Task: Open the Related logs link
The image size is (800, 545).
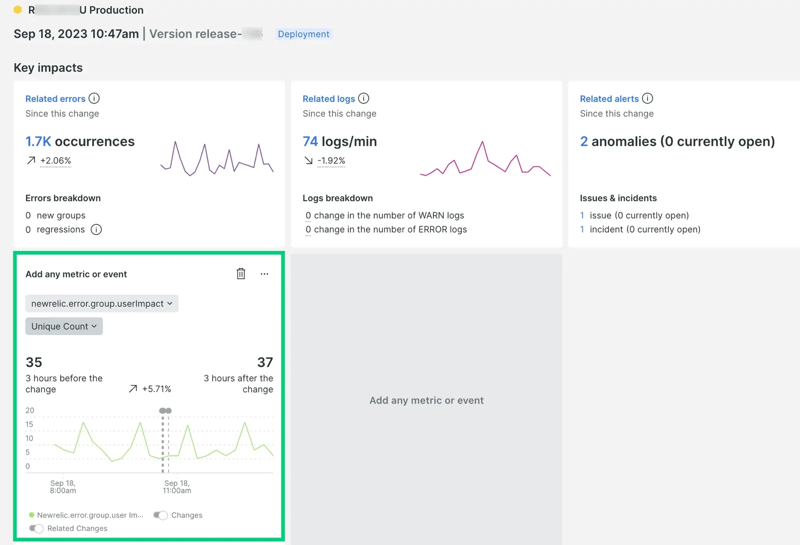Action: 329,99
